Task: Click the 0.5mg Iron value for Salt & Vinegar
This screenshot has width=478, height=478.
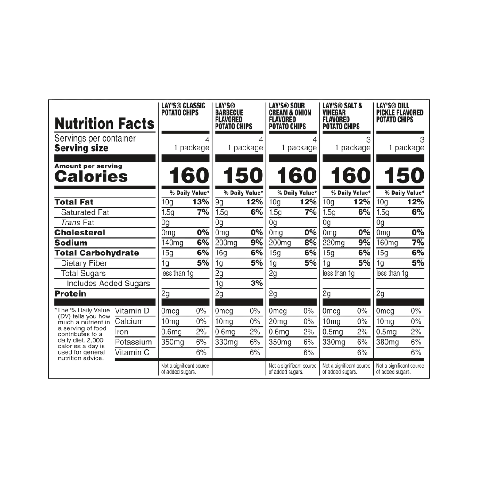Action: tap(332, 332)
